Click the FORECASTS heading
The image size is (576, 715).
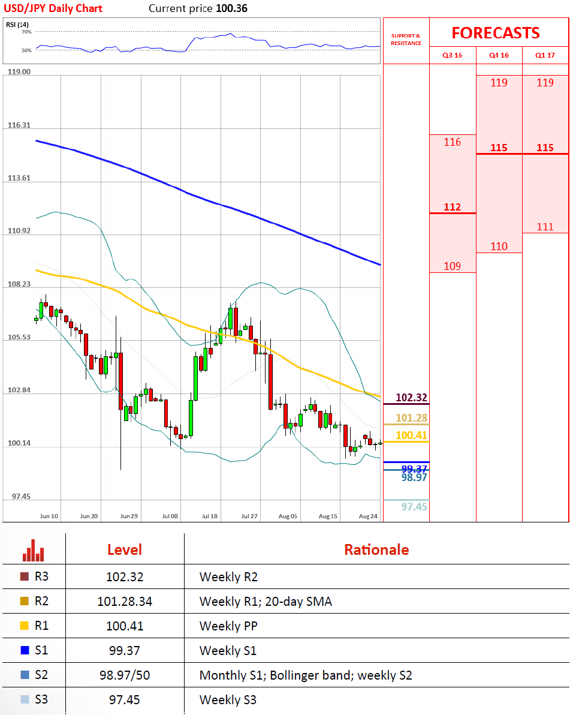pos(496,33)
